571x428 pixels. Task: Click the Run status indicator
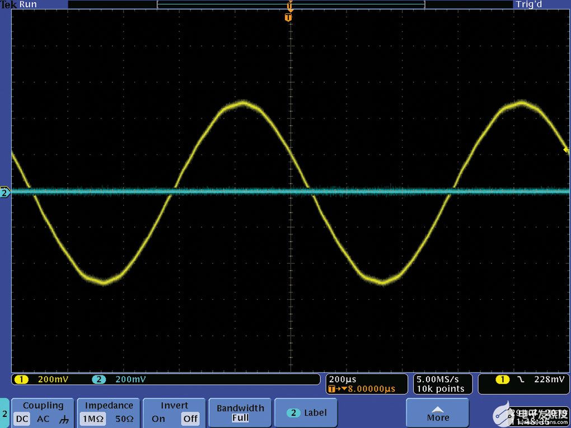(27, 4)
